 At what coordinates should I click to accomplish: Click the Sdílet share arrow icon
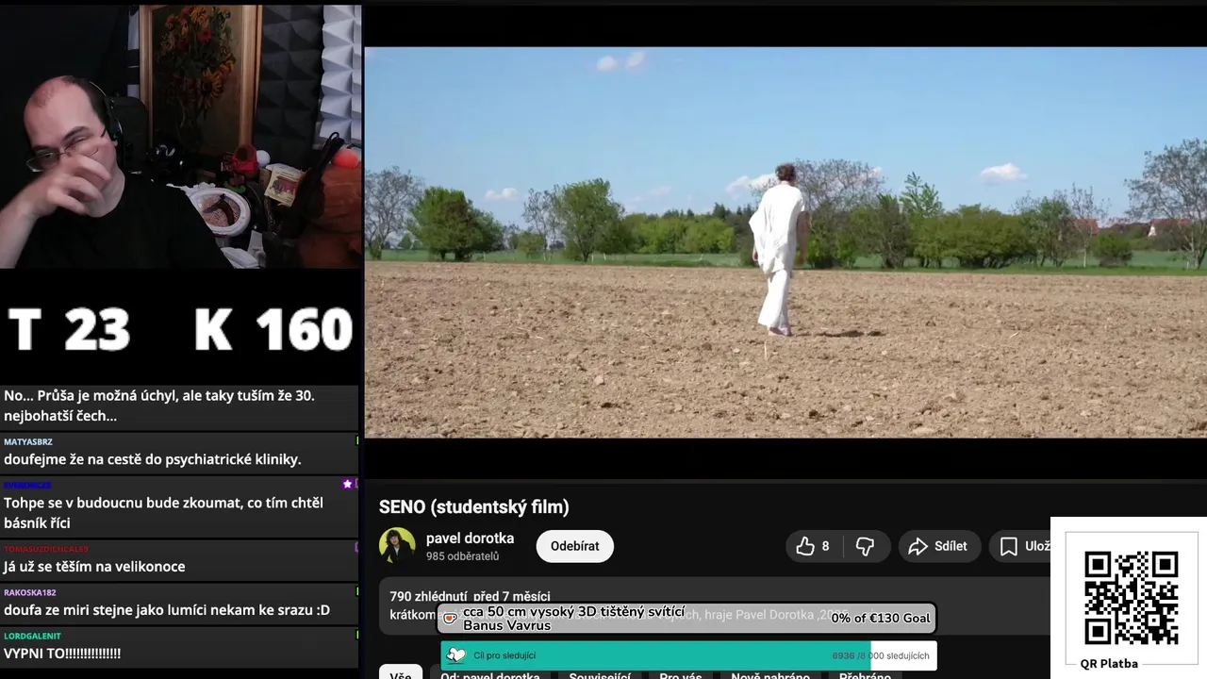coord(918,546)
